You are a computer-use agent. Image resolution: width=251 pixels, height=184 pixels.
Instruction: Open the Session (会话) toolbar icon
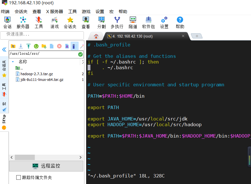pyautogui.click(x=7, y=23)
